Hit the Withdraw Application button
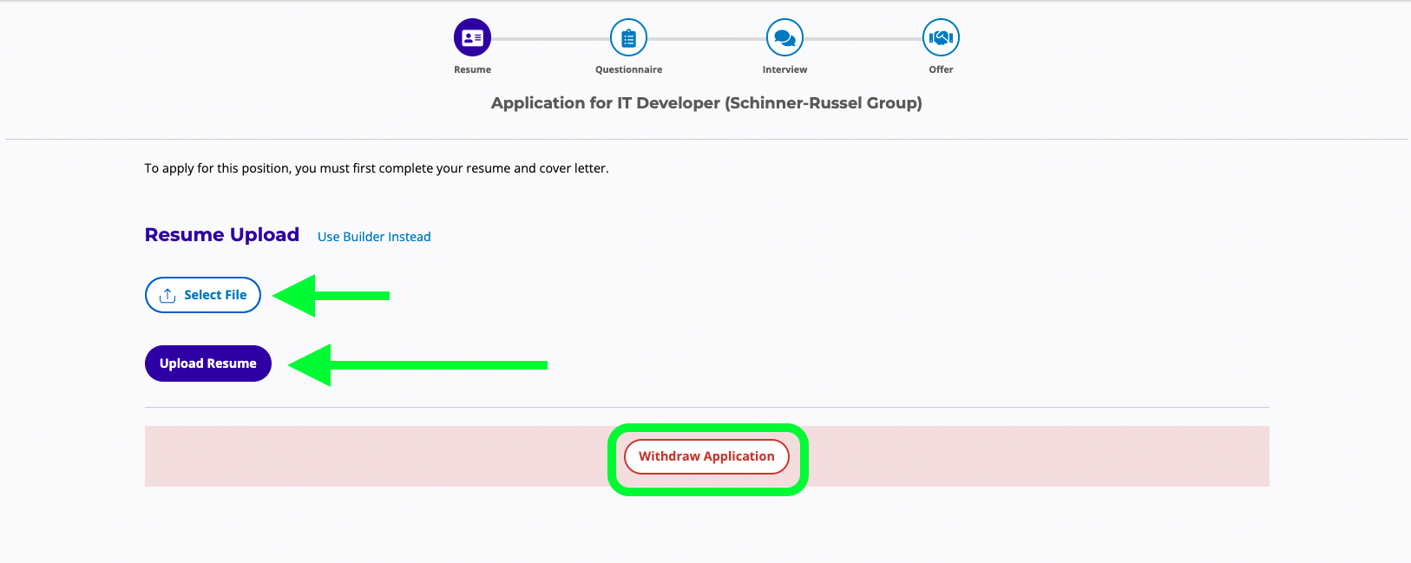The image size is (1411, 563). click(x=706, y=456)
